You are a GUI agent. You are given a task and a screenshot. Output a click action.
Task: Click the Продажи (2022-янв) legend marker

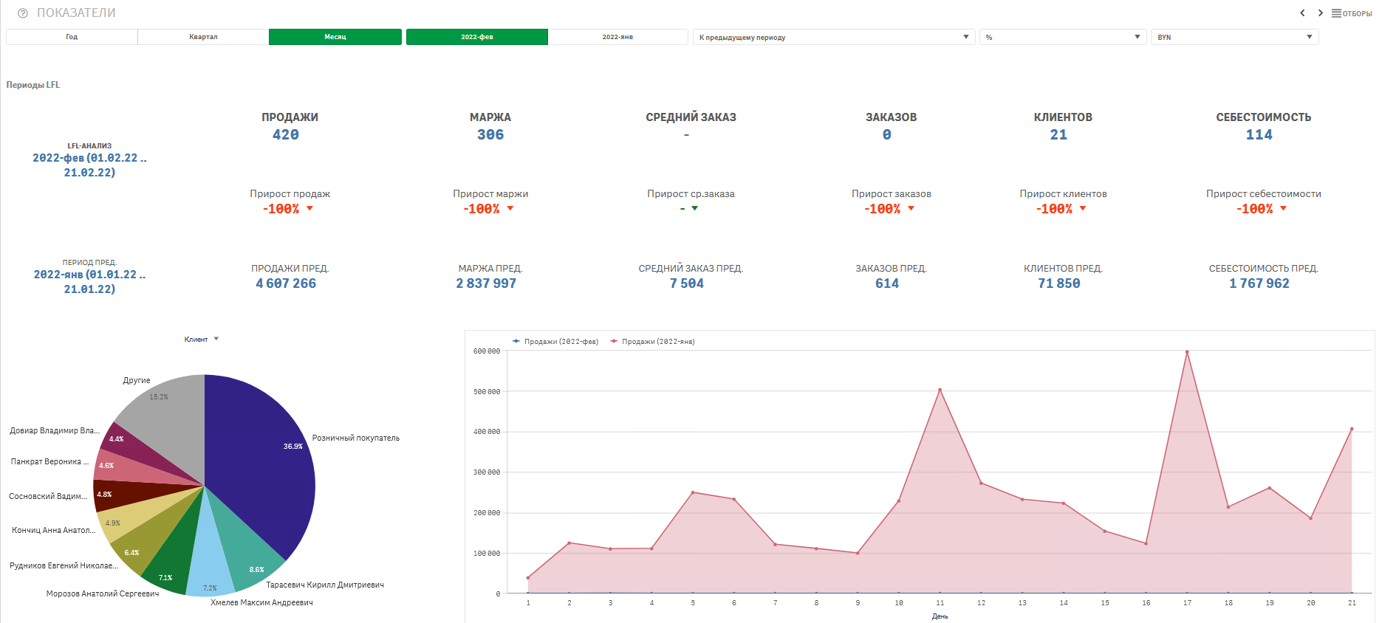pos(614,342)
